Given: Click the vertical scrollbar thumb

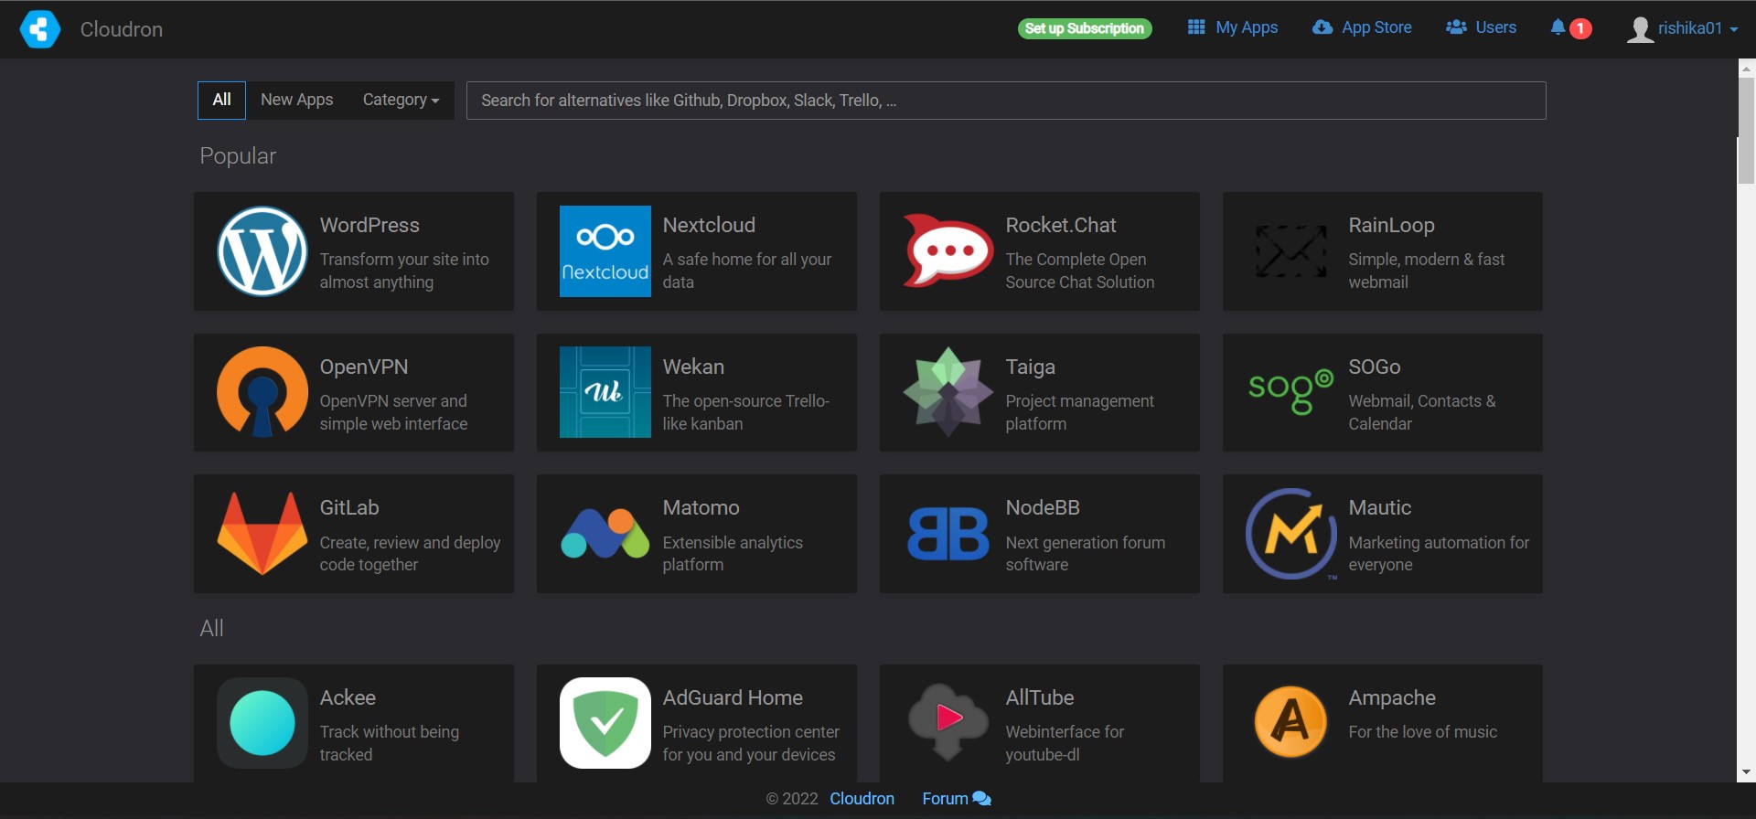Looking at the screenshot, I should [x=1746, y=131].
